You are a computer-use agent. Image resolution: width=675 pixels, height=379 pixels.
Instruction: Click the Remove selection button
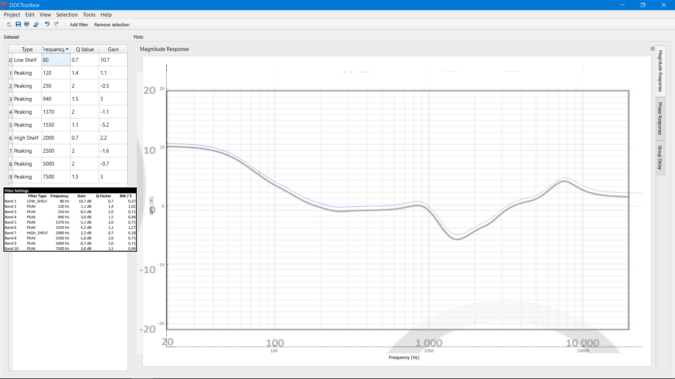pyautogui.click(x=112, y=25)
